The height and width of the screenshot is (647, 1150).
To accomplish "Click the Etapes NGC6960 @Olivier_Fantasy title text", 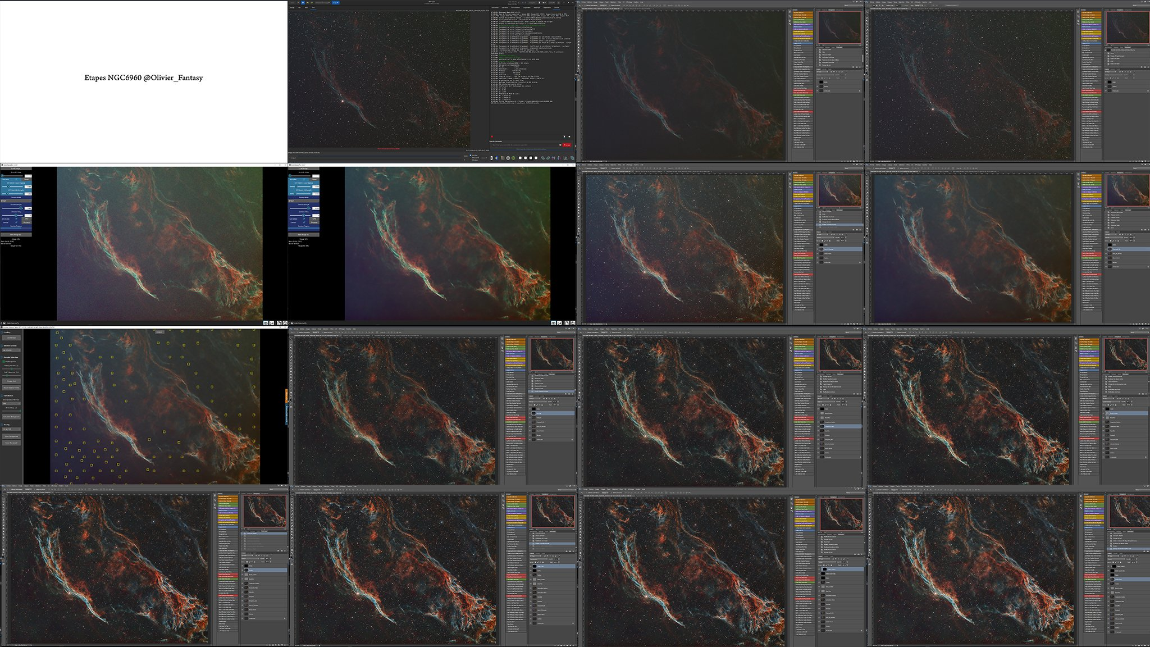I will click(144, 78).
